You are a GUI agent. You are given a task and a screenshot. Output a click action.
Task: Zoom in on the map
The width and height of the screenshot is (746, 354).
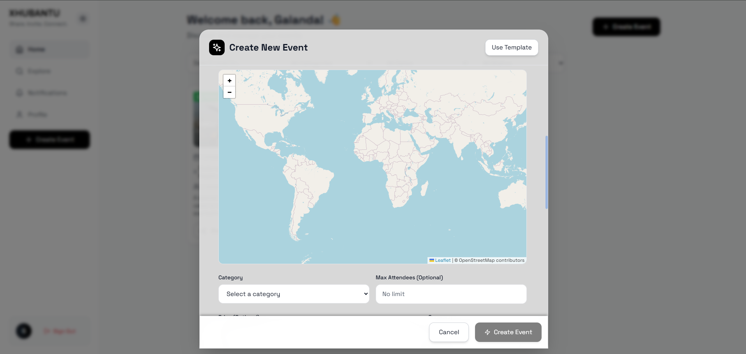229,81
